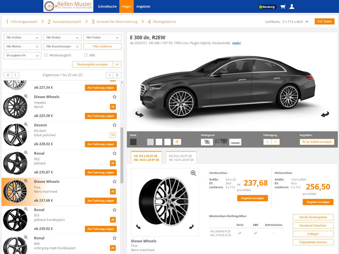Open the Felgen menu
The image size is (339, 254).
[126, 6]
